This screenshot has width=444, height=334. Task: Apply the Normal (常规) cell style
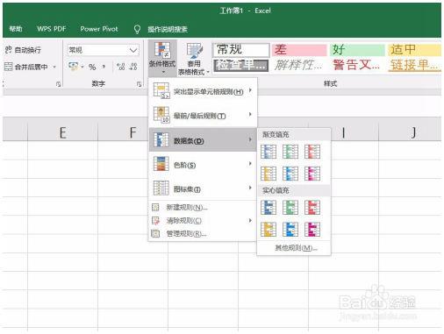tap(241, 50)
